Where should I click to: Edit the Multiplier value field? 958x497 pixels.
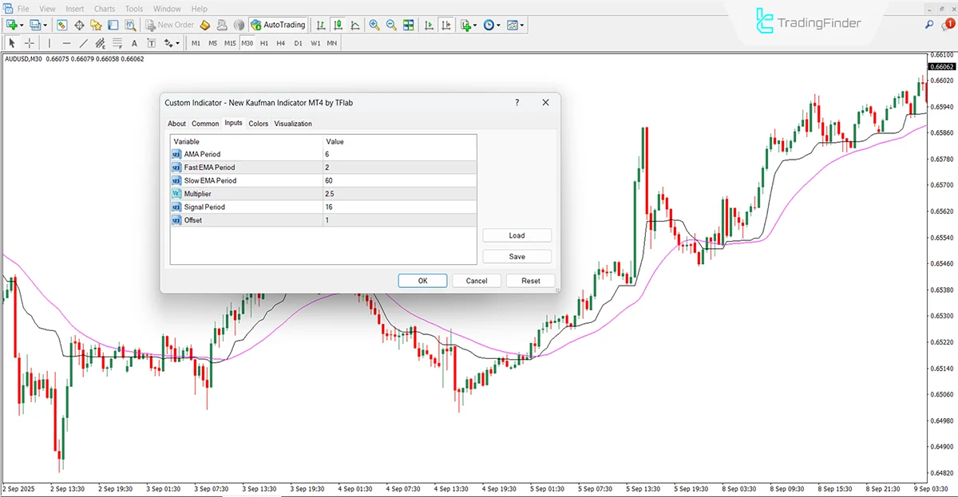coord(399,193)
